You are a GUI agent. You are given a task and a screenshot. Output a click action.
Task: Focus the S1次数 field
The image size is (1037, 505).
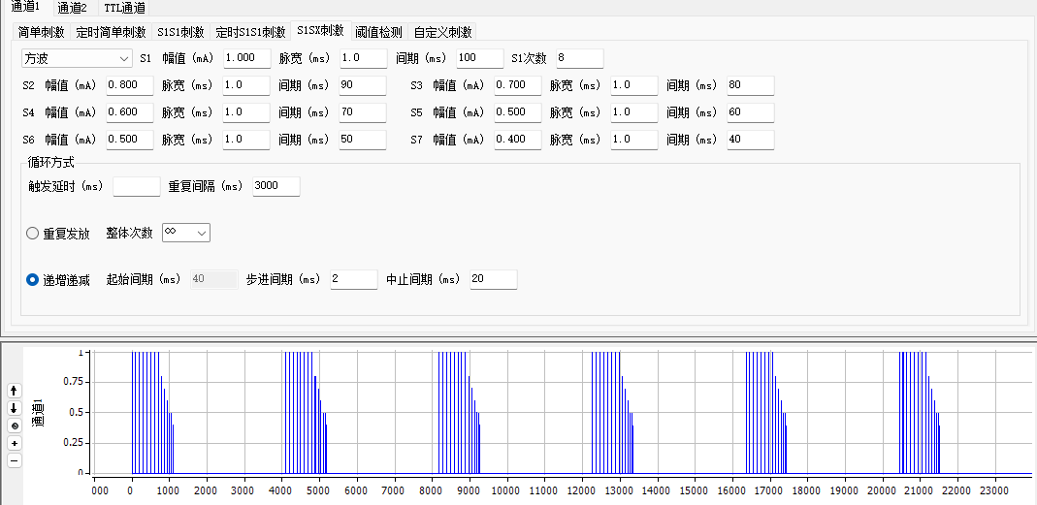click(578, 58)
